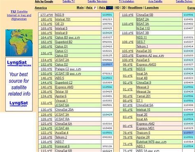The image size is (195, 152).
Task: Click the 101126 date in Koreasat 6 row
Action: (107, 146)
